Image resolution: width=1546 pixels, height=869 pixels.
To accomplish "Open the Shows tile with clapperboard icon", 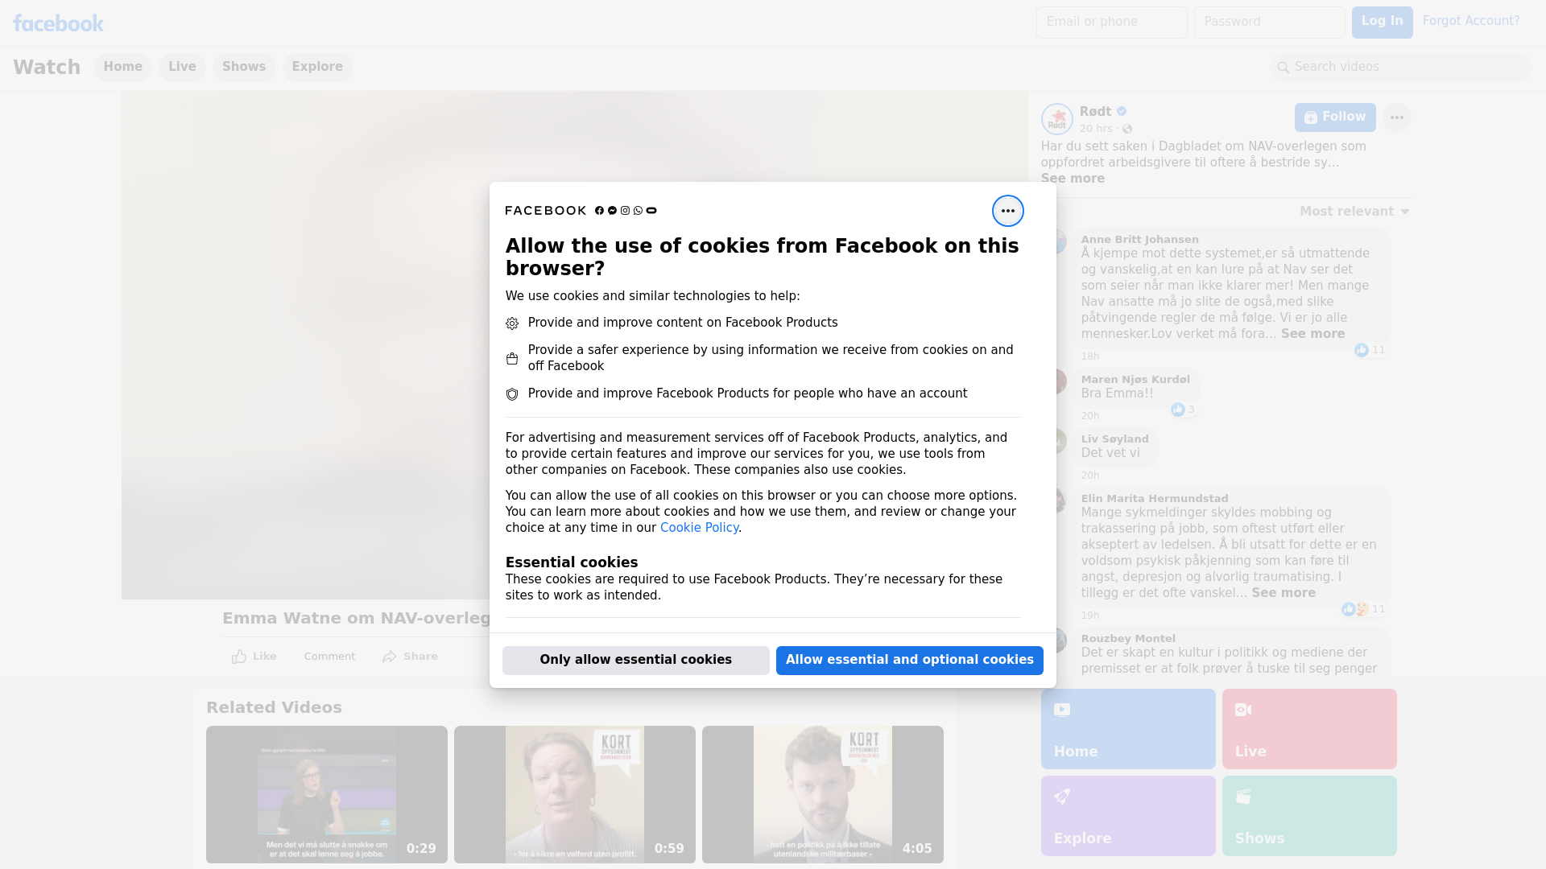I will click(1308, 815).
